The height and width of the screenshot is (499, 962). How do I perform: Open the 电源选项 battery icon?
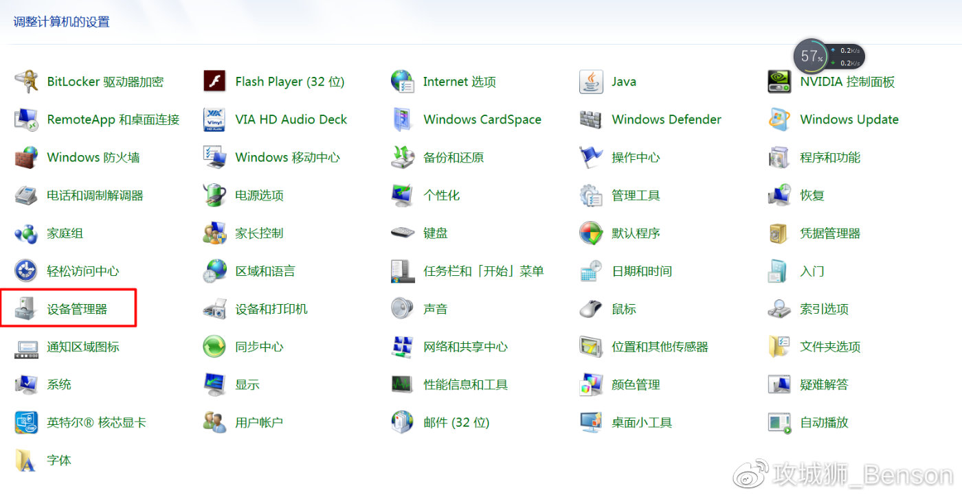(214, 196)
